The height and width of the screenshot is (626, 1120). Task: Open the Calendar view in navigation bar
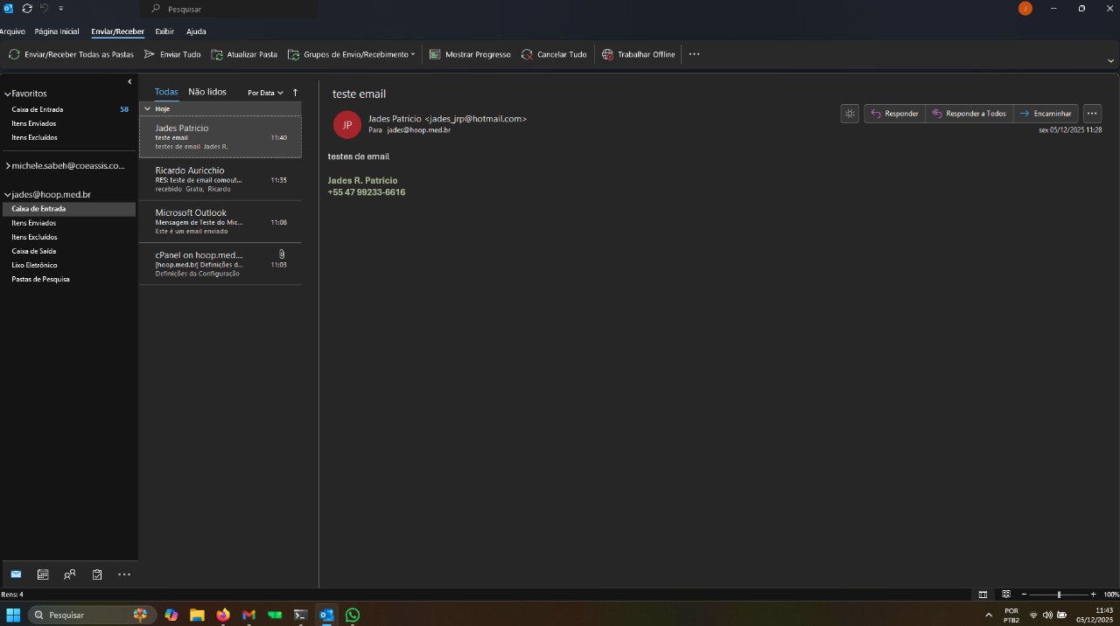tap(43, 574)
